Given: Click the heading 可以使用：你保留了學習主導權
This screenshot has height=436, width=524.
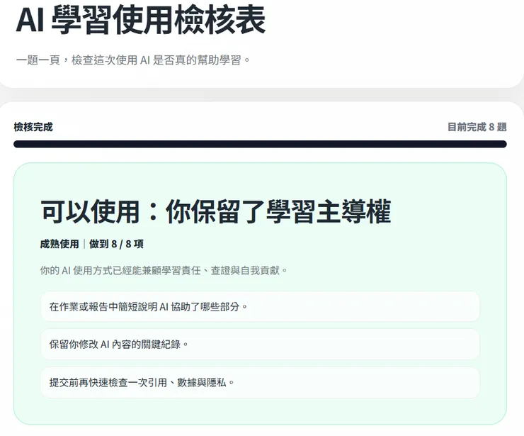Looking at the screenshot, I should click(215, 211).
